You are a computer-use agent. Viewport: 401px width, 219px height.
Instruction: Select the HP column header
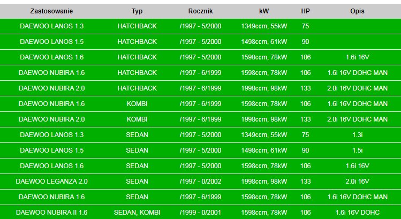[x=305, y=11]
